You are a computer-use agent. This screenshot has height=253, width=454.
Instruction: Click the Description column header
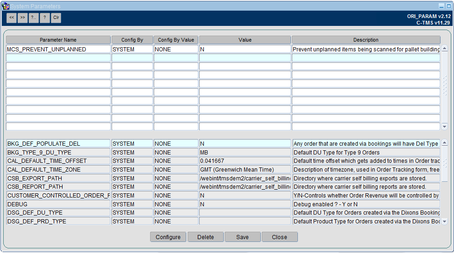(x=366, y=40)
